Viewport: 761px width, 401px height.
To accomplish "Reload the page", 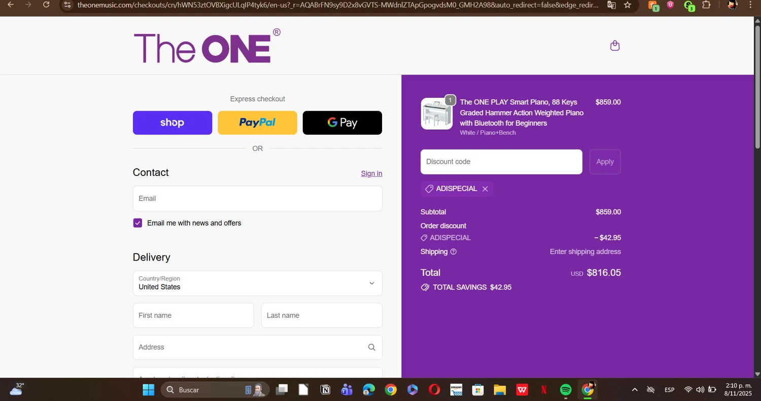I will click(46, 5).
